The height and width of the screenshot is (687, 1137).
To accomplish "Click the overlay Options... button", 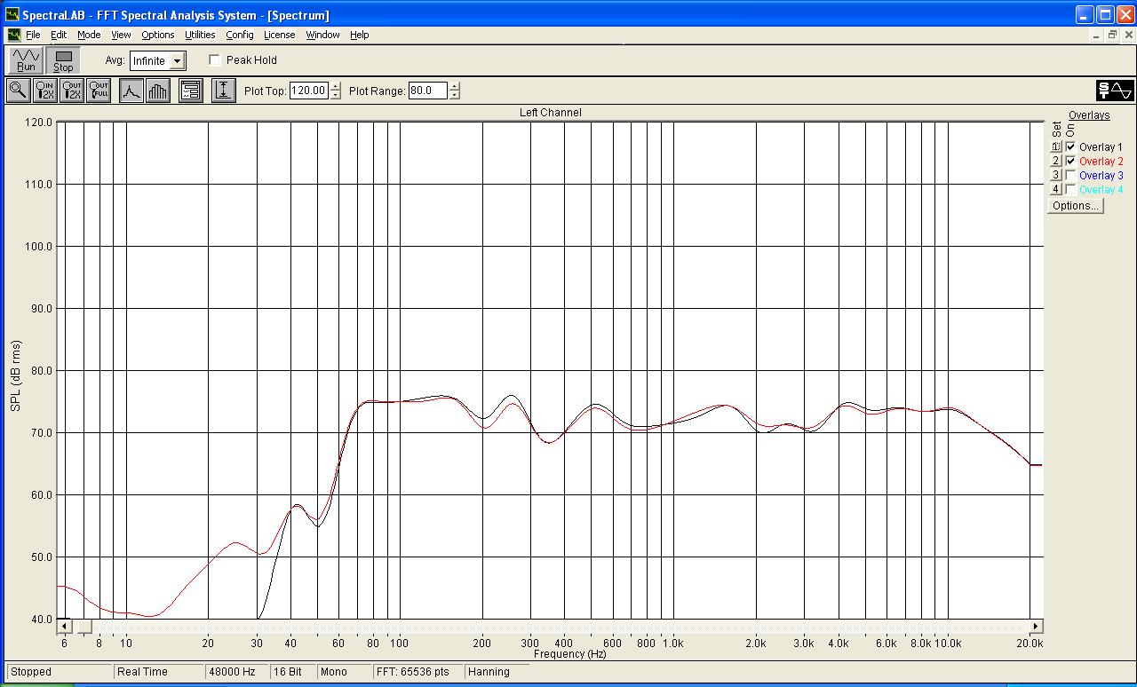I will coord(1075,206).
